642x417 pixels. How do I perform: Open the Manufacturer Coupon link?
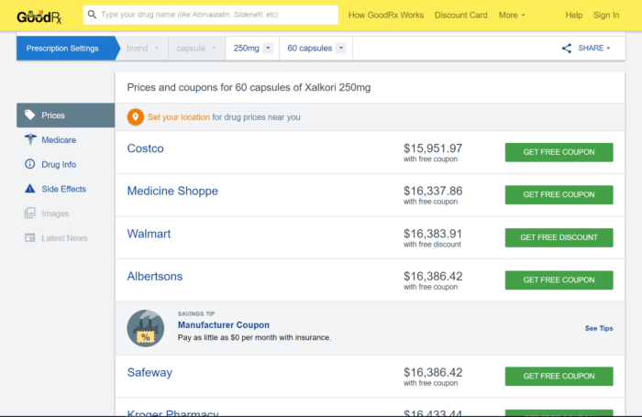224,325
